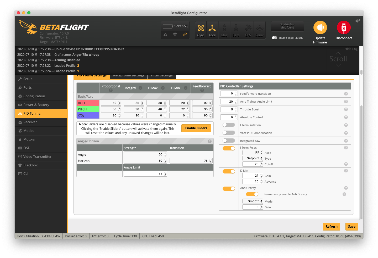Click the Hide Log link
Image resolution: width=378 pixels, height=258 pixels.
[351, 49]
